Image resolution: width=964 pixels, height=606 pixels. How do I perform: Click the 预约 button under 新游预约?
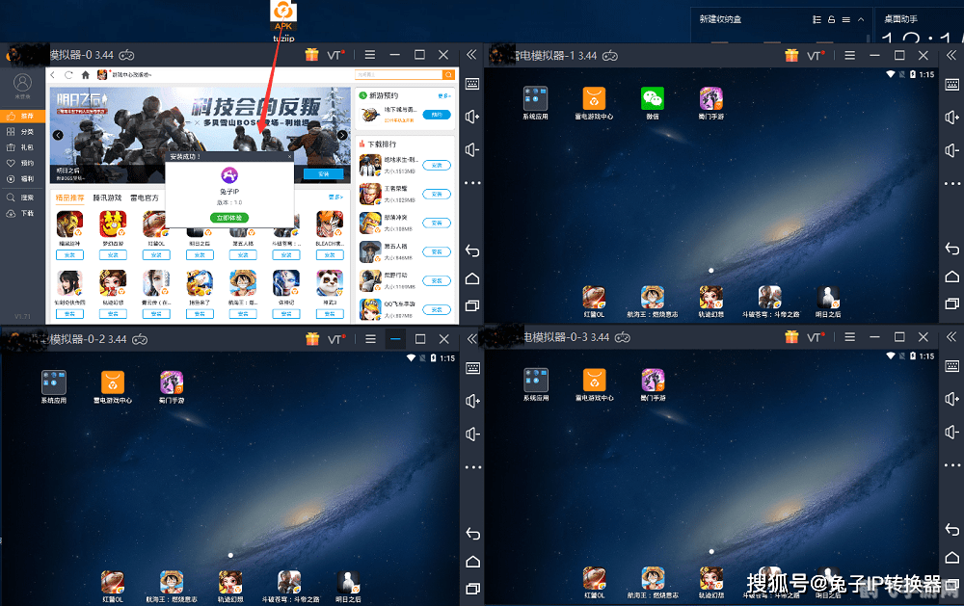436,115
